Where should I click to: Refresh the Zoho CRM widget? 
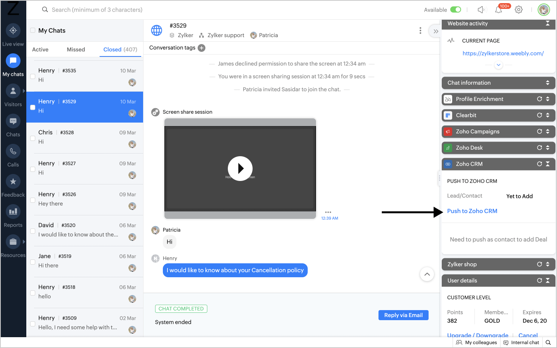539,164
